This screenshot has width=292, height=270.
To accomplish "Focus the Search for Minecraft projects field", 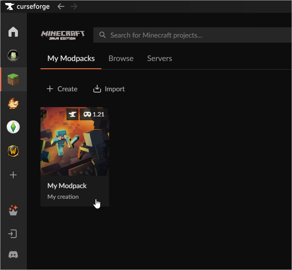I will tap(192, 35).
